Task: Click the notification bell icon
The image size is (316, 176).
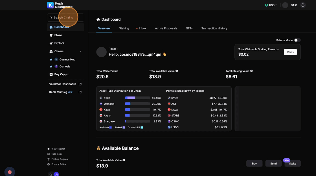Action: pyautogui.click(x=303, y=5)
